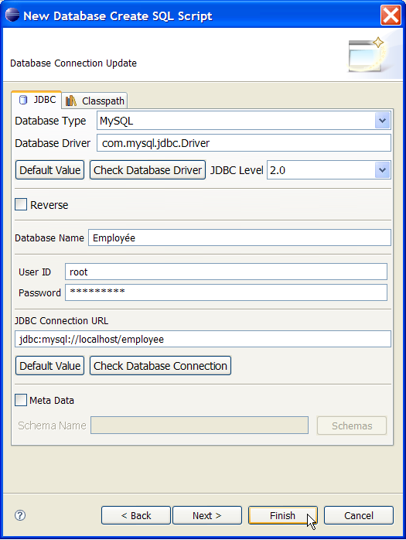Image resolution: width=406 pixels, height=540 pixels.
Task: Click Check Database Connection button
Action: point(161,366)
